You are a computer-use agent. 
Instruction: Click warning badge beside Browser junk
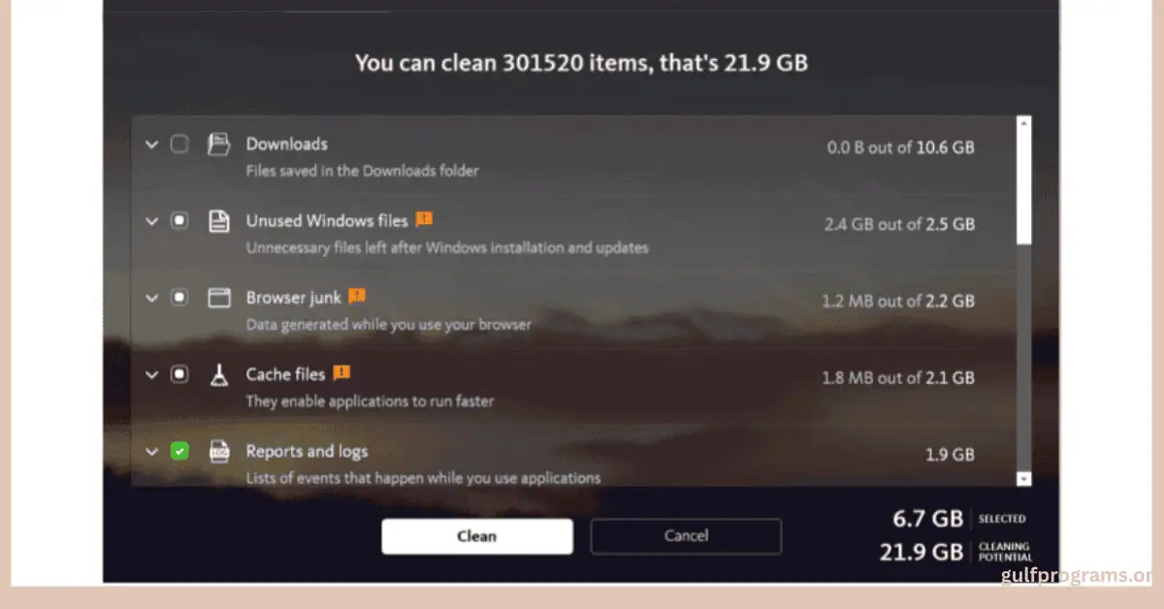coord(357,296)
